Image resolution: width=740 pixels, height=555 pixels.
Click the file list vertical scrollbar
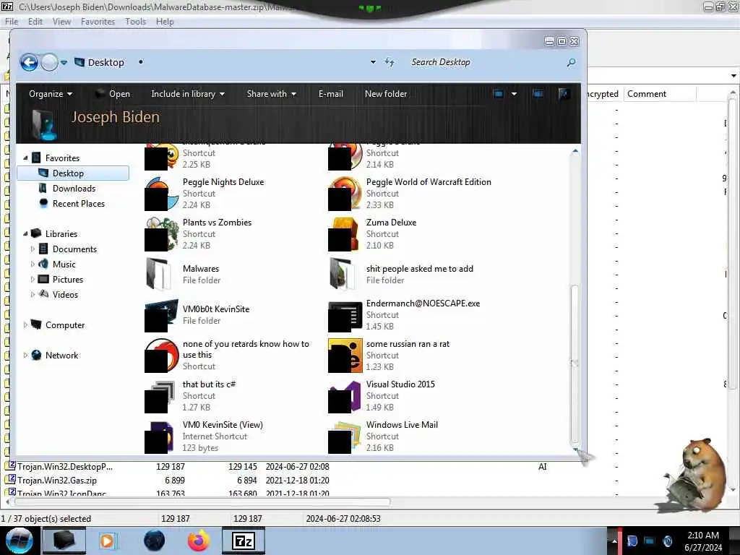(575, 363)
